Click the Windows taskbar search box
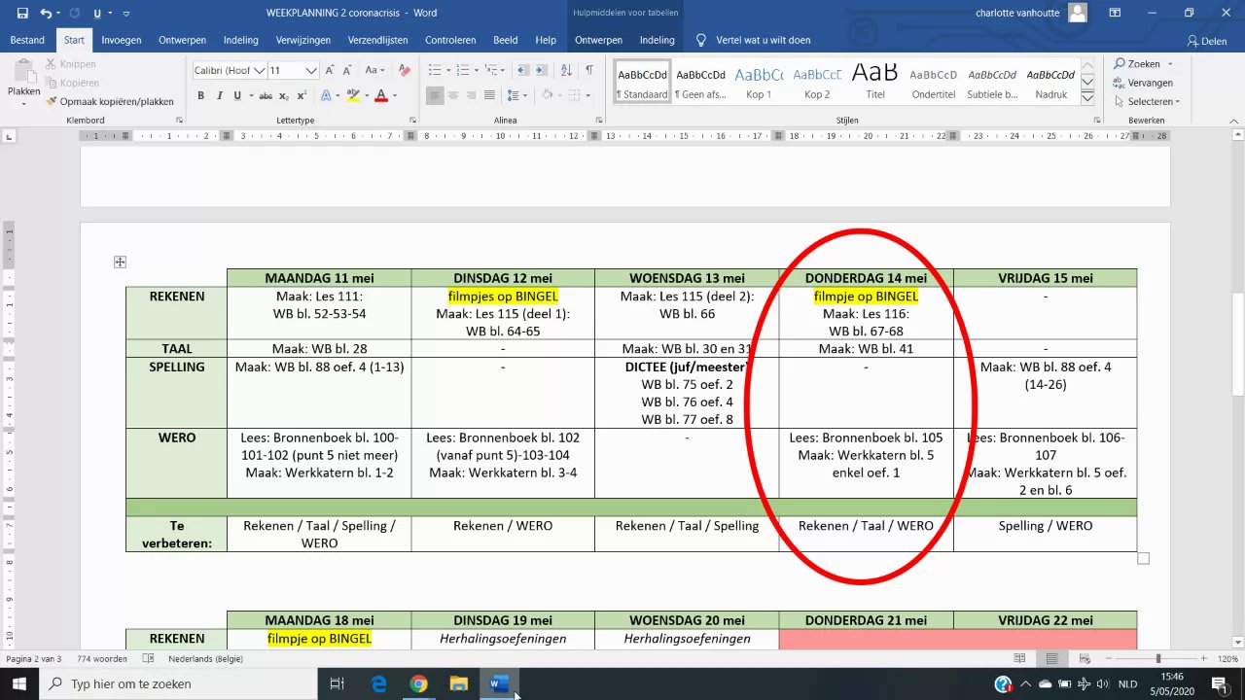Screen dimensions: 1245x700 tap(180, 684)
